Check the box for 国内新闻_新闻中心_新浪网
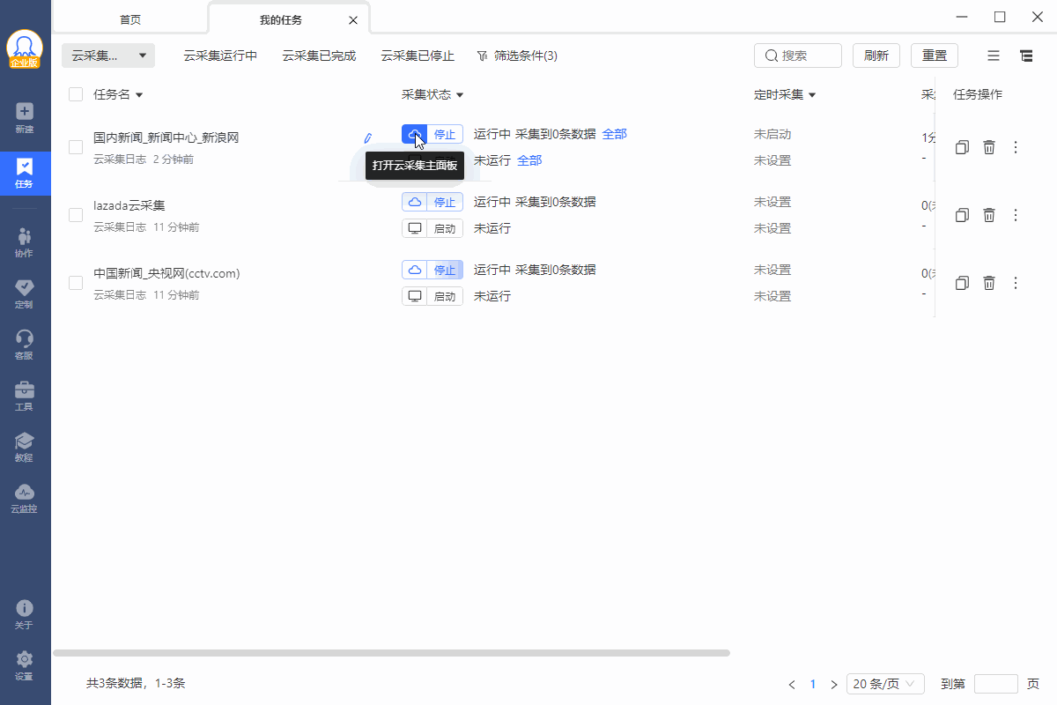1057x705 pixels. [x=76, y=147]
